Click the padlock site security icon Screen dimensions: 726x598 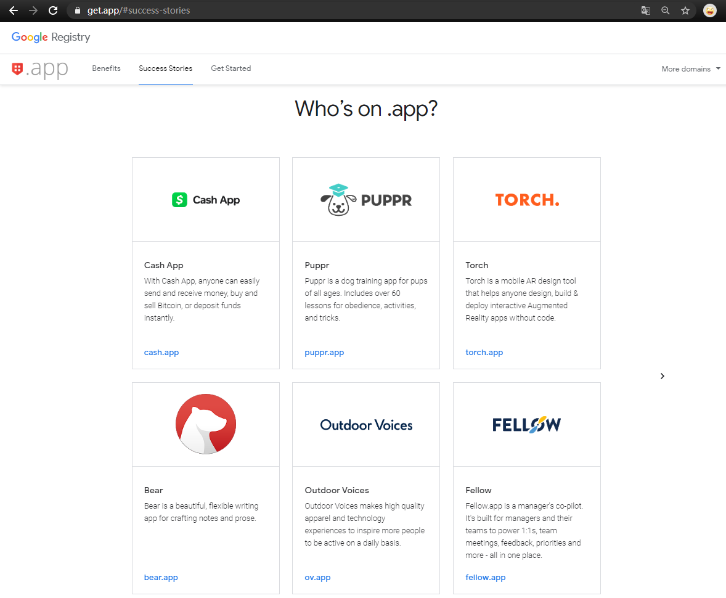[x=77, y=10]
